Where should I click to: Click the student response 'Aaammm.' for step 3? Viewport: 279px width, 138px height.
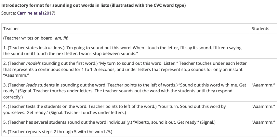(264, 86)
